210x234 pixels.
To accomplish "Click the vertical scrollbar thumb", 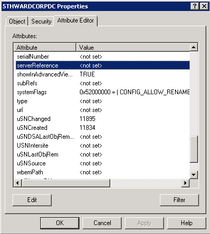I will point(194,149).
